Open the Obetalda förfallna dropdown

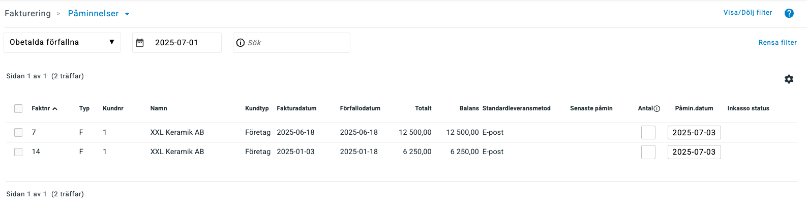(62, 42)
